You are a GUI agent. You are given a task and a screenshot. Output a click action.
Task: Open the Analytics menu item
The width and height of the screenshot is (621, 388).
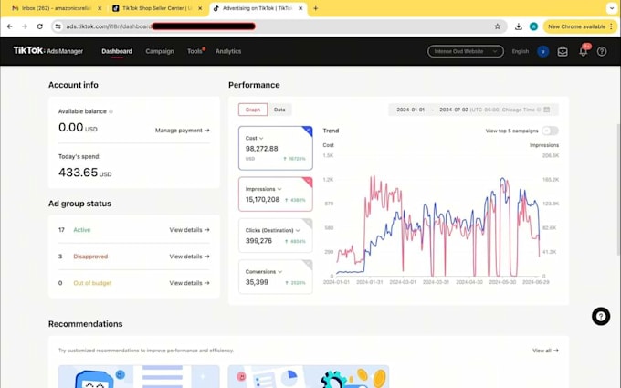point(228,51)
